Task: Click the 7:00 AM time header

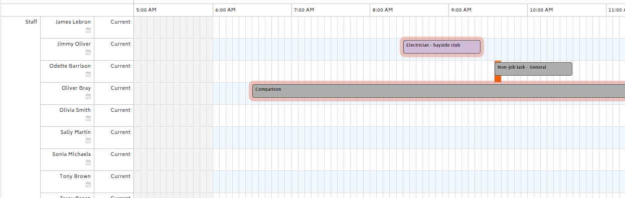Action: click(304, 10)
